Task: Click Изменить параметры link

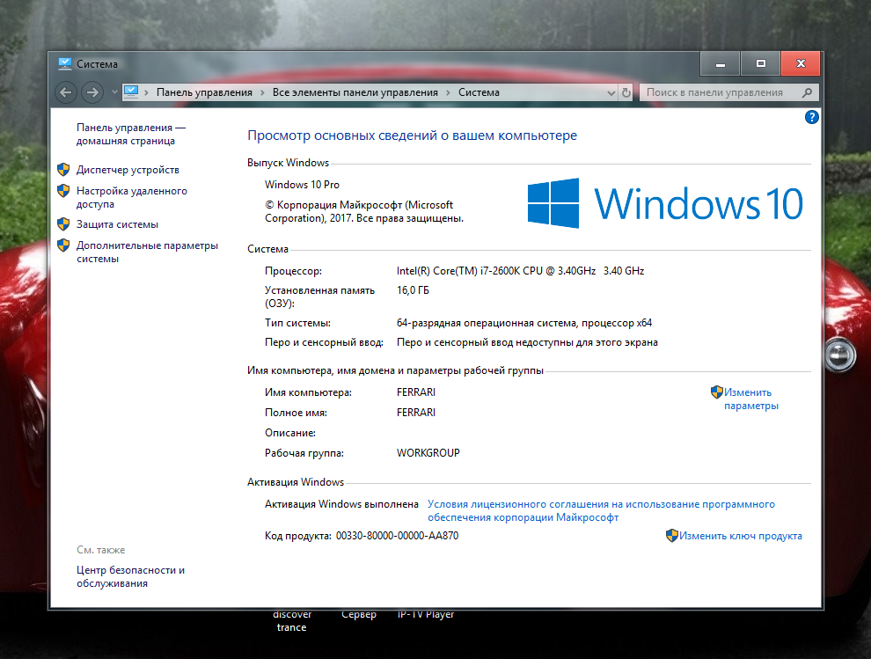Action: pos(751,399)
